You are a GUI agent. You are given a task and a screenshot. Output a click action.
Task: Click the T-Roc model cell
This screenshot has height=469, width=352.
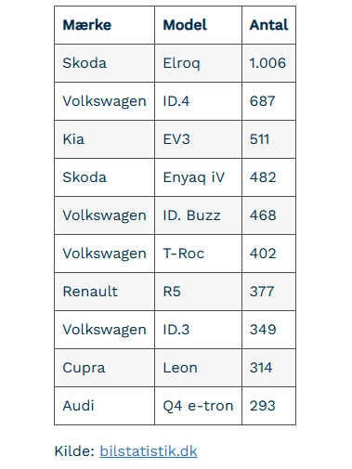pos(198,254)
